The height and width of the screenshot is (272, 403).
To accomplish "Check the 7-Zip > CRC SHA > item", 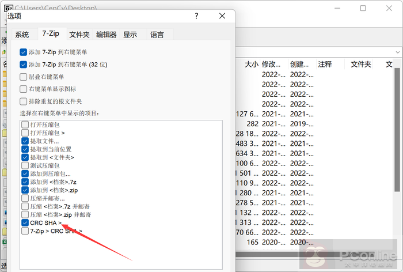I will [x=25, y=231].
